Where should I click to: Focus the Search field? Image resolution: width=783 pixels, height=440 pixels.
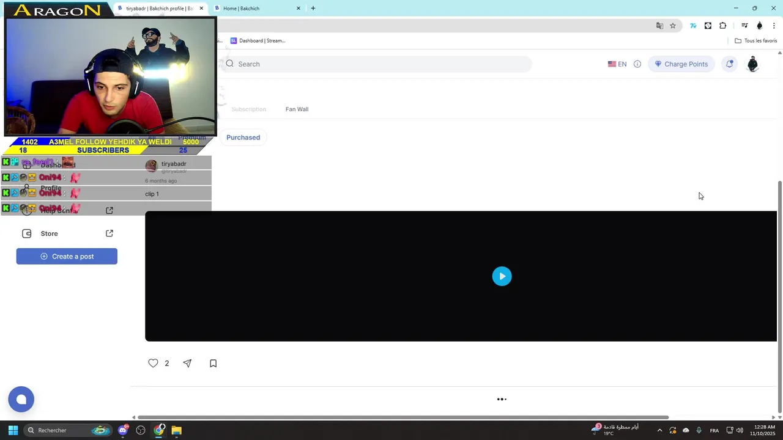[376, 64]
